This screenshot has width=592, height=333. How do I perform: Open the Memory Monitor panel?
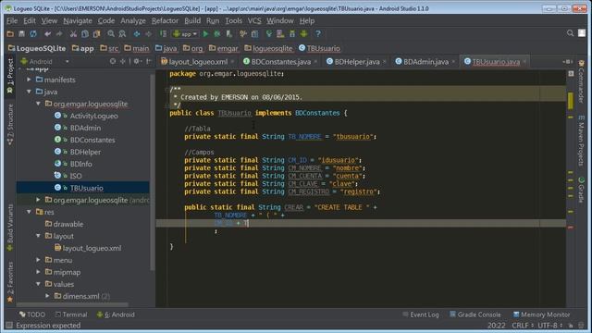tap(541, 314)
